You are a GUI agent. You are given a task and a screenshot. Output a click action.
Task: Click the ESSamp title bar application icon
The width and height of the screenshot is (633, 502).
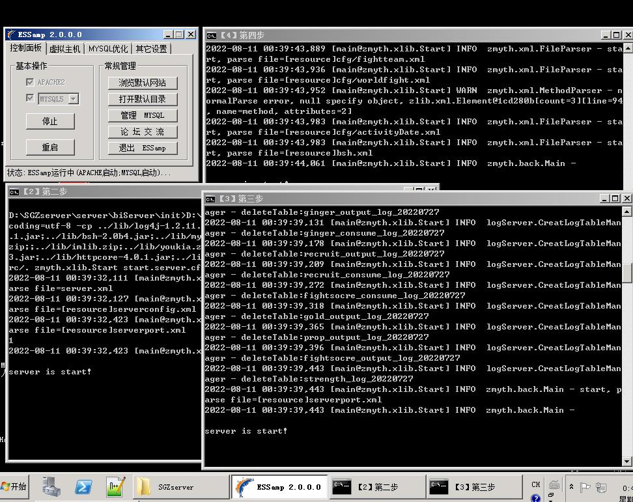[x=11, y=35]
